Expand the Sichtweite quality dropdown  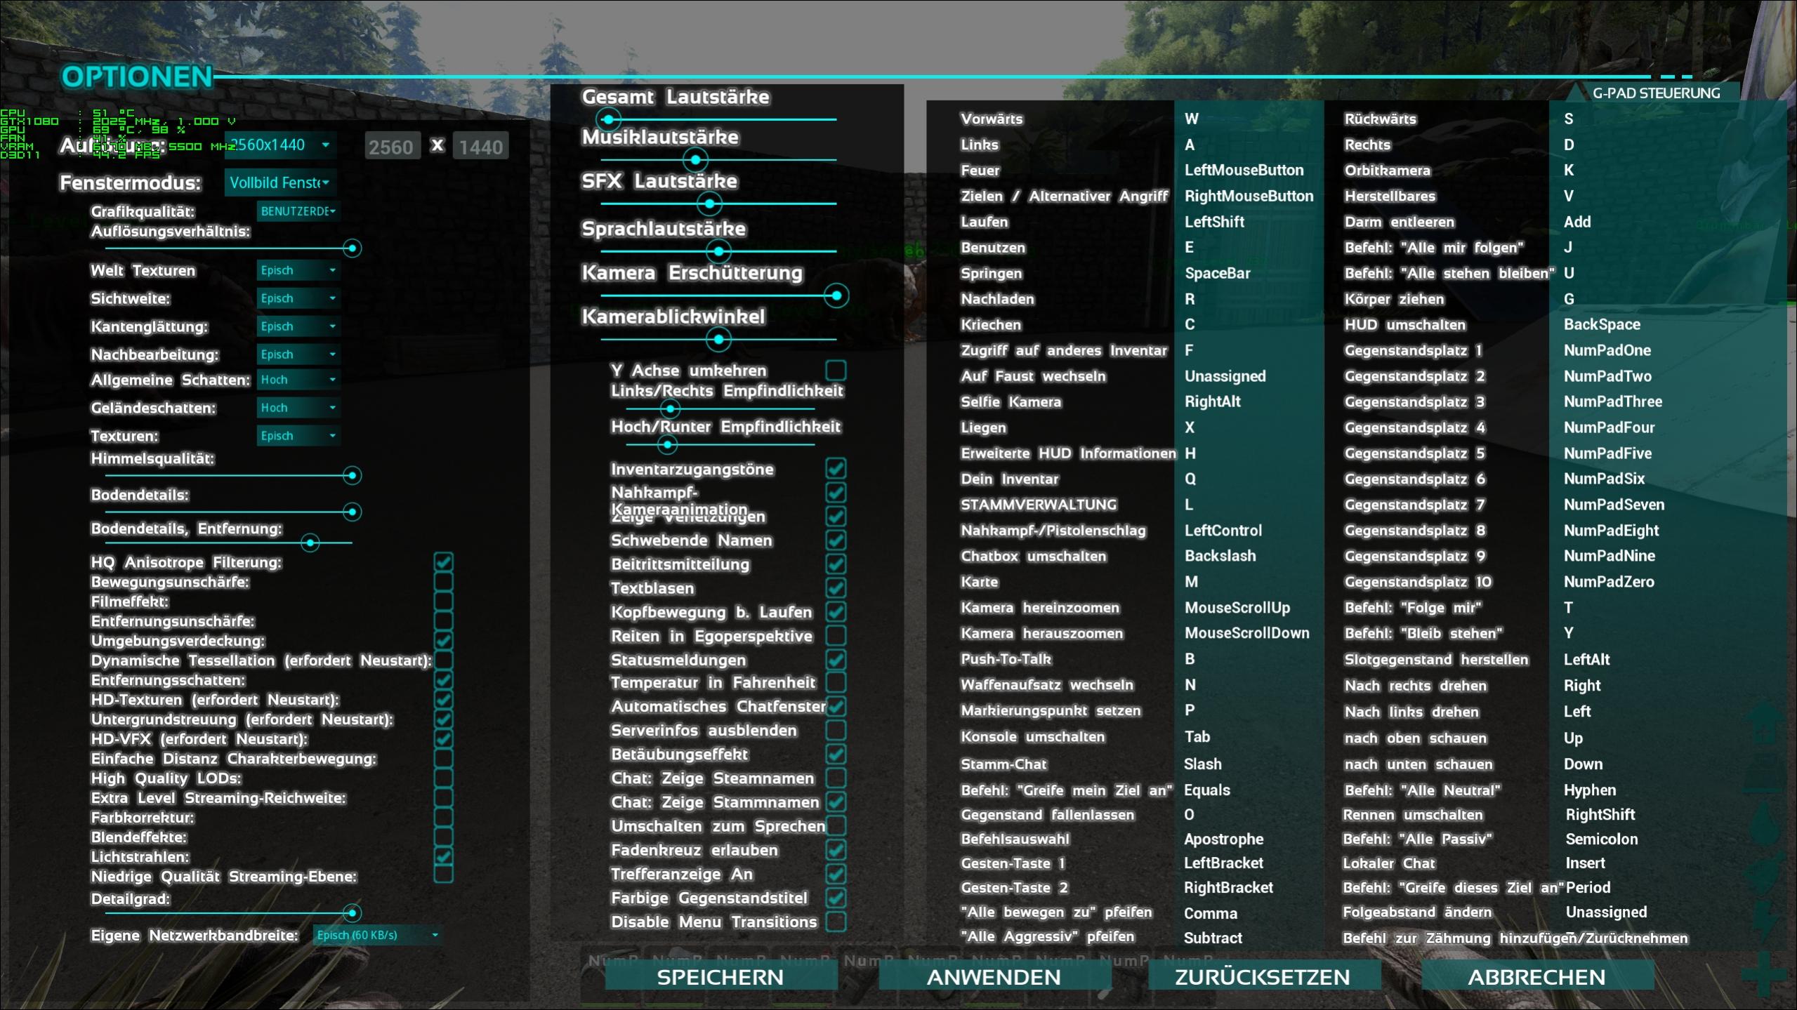(298, 298)
